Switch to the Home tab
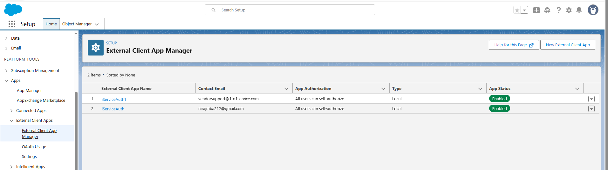Image resolution: width=608 pixels, height=170 pixels. pos(51,24)
